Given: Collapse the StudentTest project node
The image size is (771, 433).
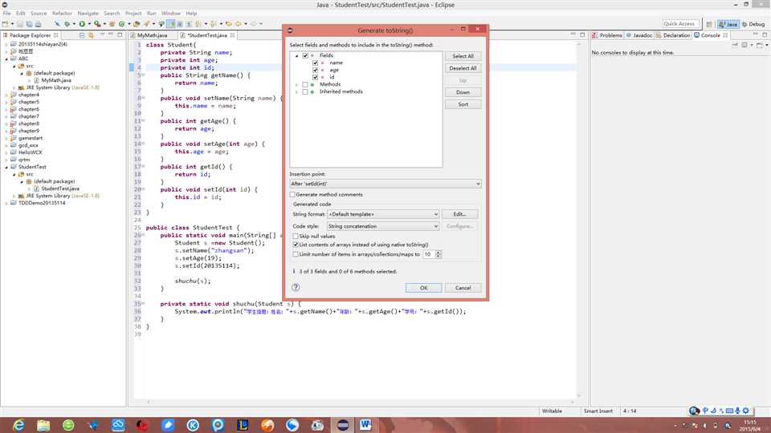Looking at the screenshot, I should [6, 167].
